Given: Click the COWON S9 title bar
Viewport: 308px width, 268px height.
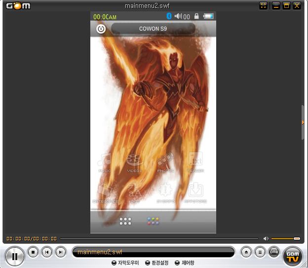Looking at the screenshot, I should tap(153, 29).
